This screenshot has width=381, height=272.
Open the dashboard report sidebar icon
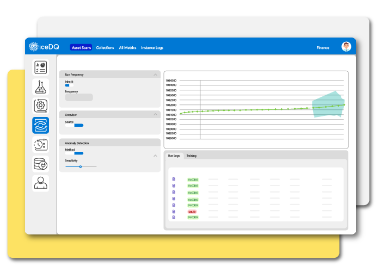[41, 67]
